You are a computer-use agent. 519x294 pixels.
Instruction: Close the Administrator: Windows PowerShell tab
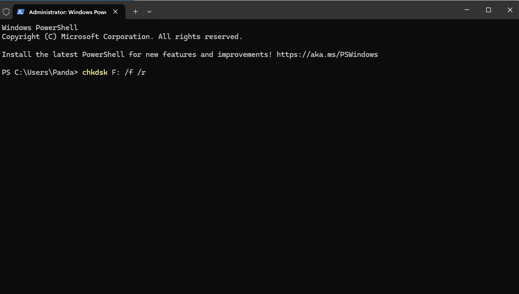point(115,11)
